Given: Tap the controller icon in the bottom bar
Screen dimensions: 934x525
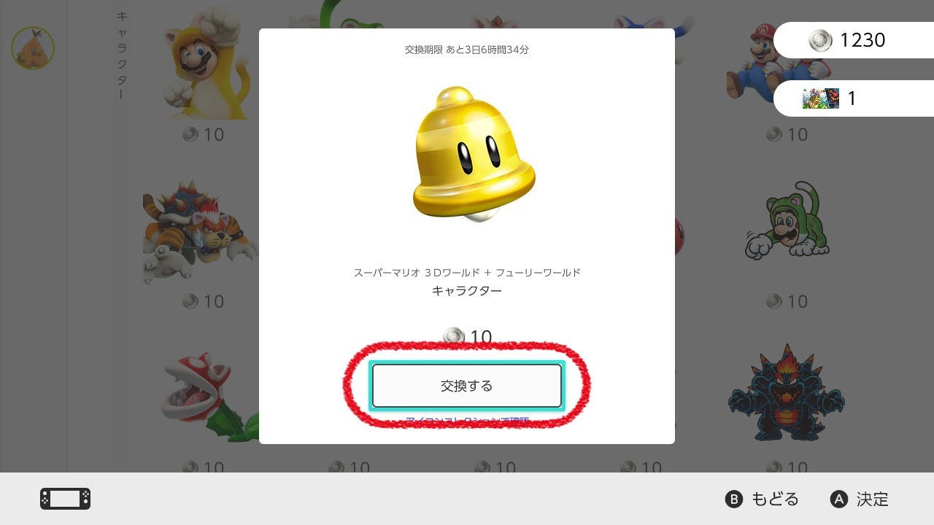Looking at the screenshot, I should click(65, 499).
